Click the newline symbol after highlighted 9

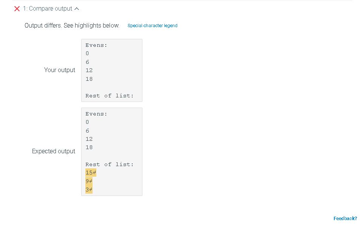[x=91, y=181]
